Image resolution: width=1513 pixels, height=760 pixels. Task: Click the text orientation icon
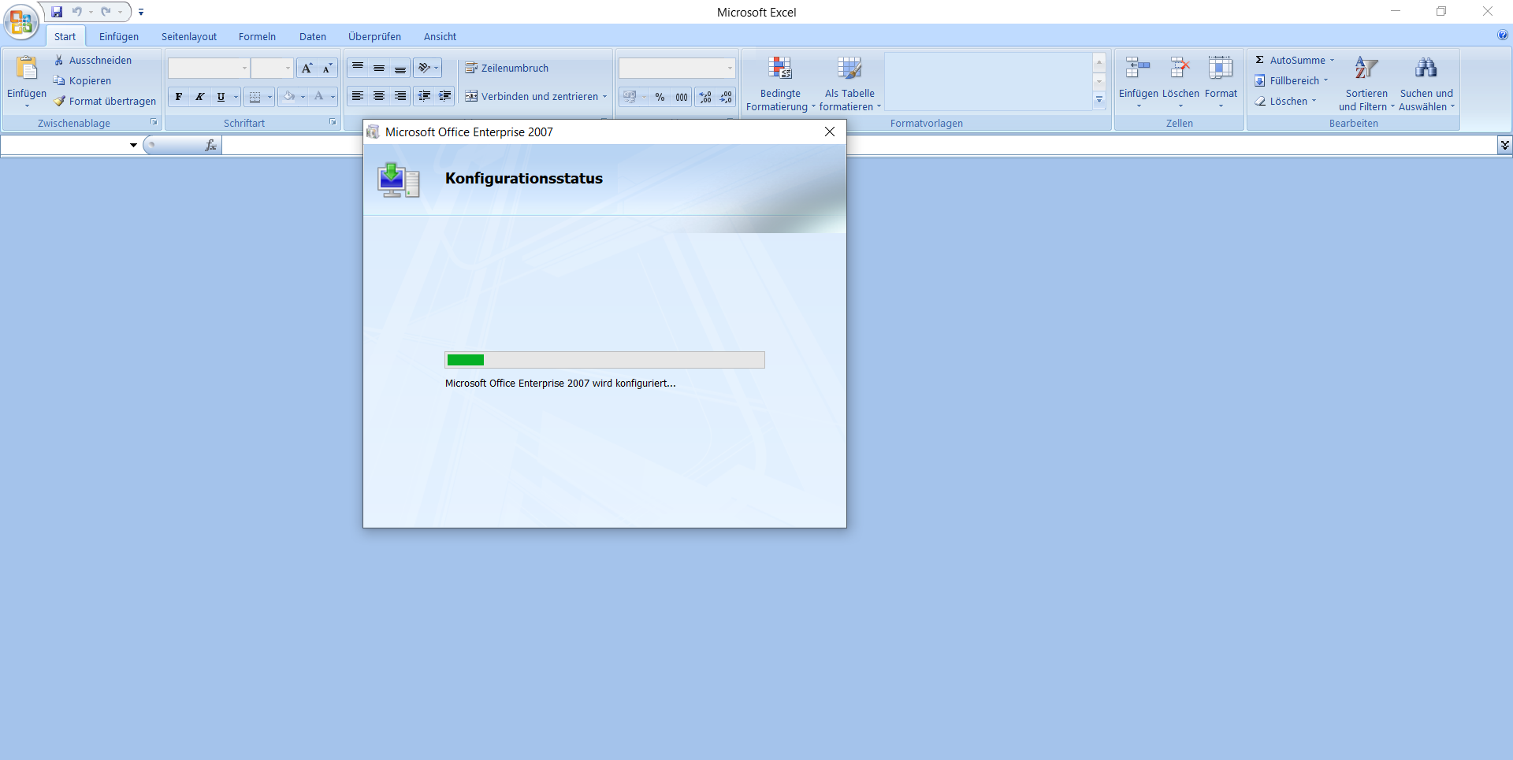pos(424,69)
